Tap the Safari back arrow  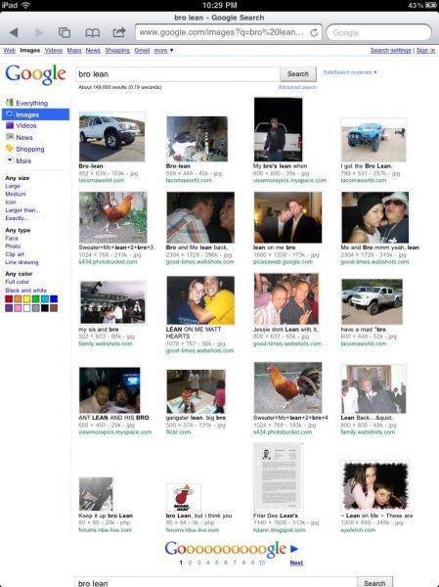pyautogui.click(x=14, y=32)
